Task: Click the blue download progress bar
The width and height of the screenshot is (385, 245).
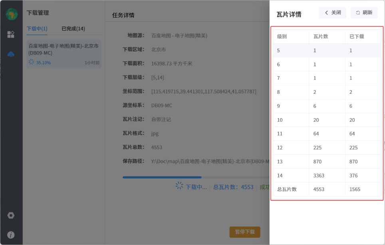Action: [162, 177]
